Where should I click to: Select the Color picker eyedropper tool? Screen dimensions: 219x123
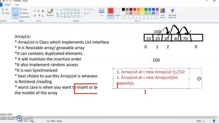pyautogui.click(x=39, y=15)
